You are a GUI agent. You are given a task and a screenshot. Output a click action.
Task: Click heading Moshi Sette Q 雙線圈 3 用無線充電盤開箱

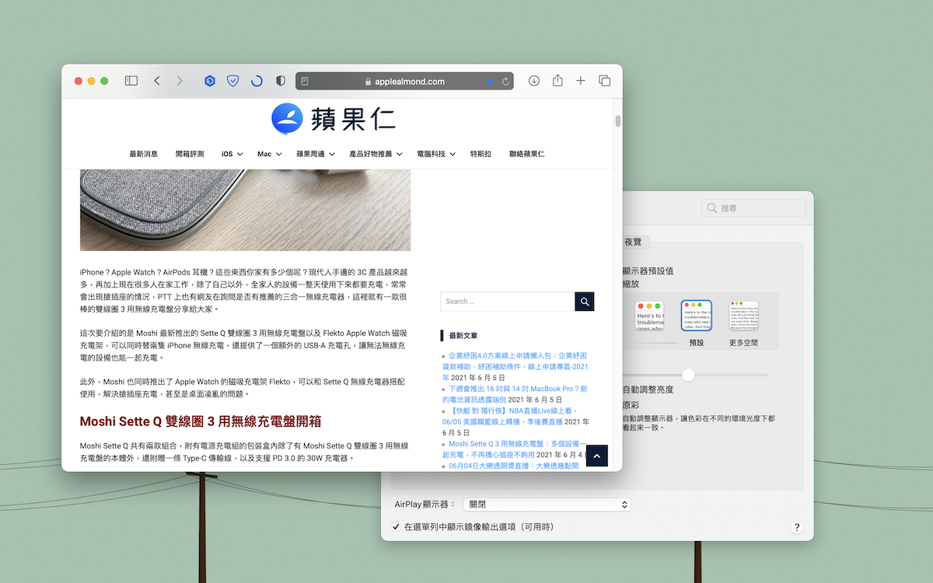(201, 421)
